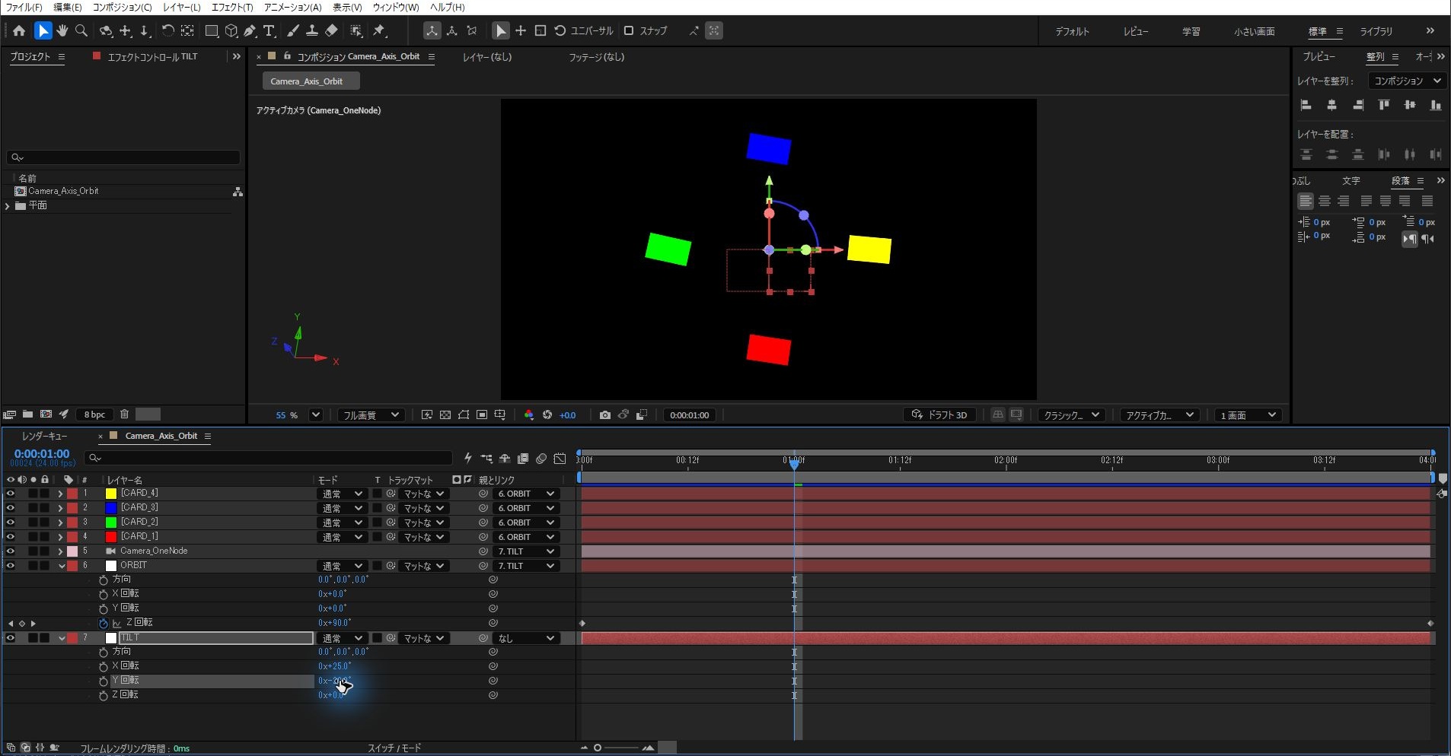Click Camera_Axis_Orbit breadcrumb button in viewer

click(x=311, y=81)
